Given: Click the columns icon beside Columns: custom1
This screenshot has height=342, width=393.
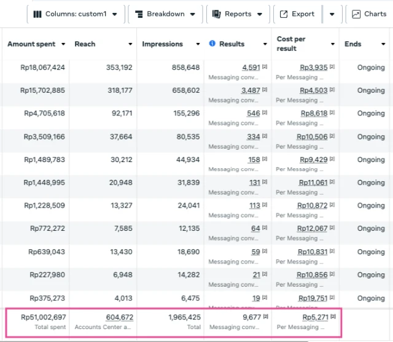Looking at the screenshot, I should point(37,14).
